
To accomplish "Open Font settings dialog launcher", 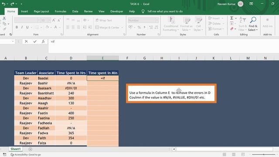I will point(61,34).
